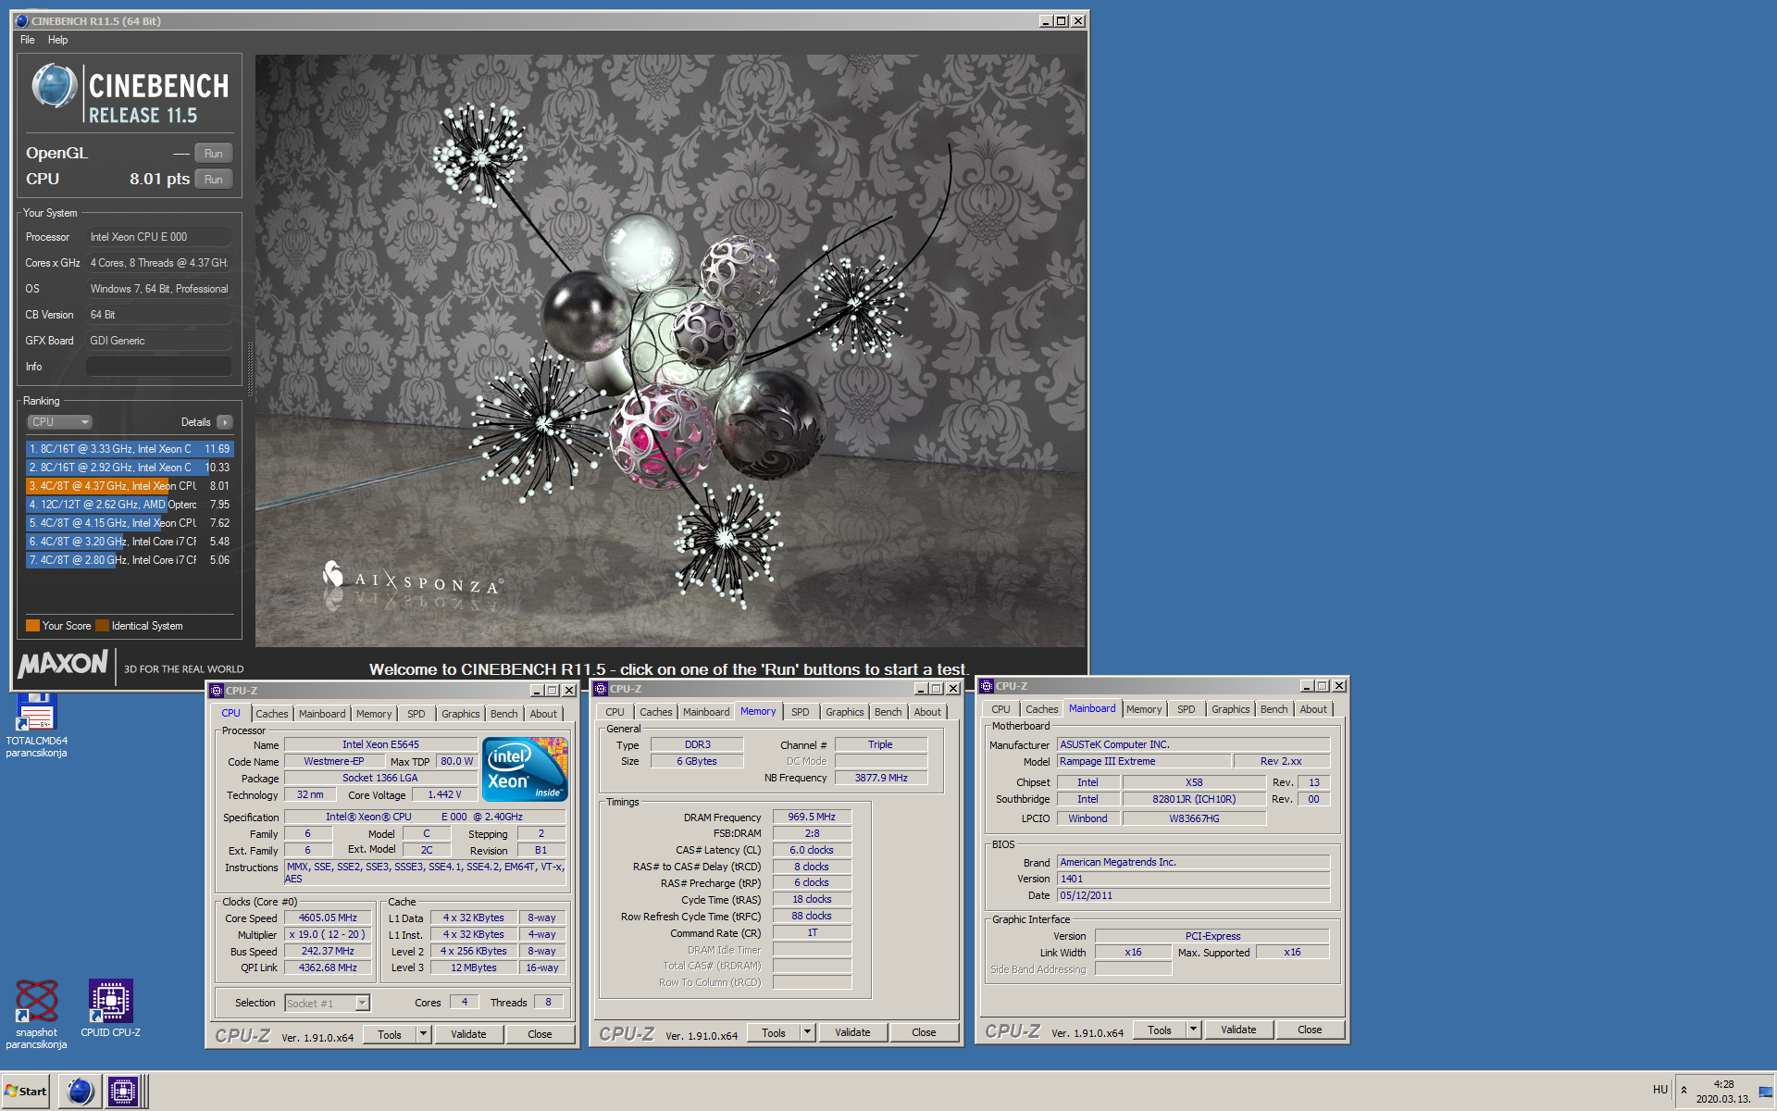Launch the CPUID CPU-Z desktop icon
This screenshot has width=1777, height=1111.
[110, 1008]
